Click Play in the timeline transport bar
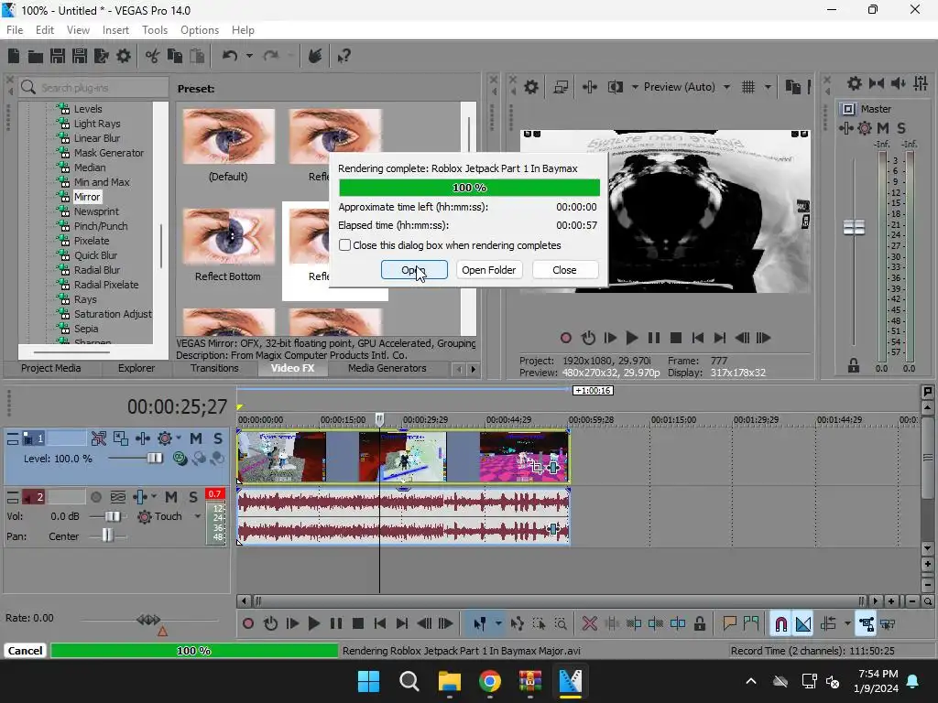Screen dimensions: 938x703 (313, 624)
